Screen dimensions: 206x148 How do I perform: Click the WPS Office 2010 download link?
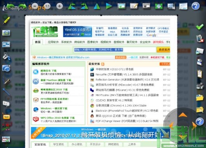pyautogui.click(x=58, y=118)
